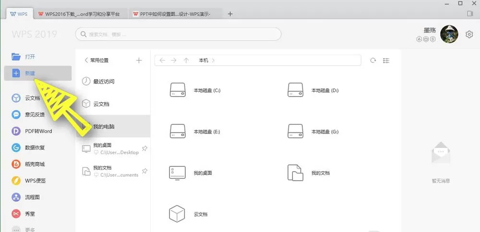Click the 新建 button

click(38, 73)
